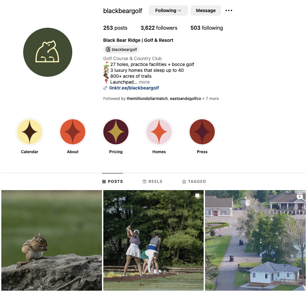The image size is (306, 292).
Task: Expand the bio with 'more'
Action: pos(144,82)
